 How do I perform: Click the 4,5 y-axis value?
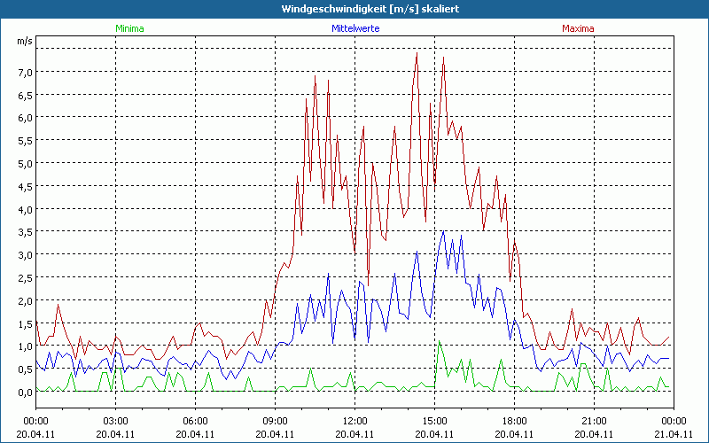click(26, 186)
